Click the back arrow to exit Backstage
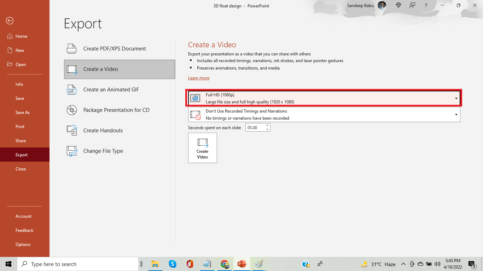This screenshot has width=483, height=271. pos(10,21)
